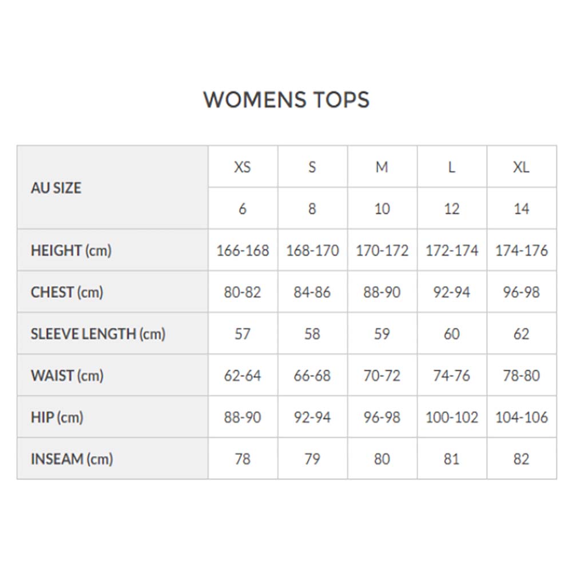Select the HEIGHT (cm) row label
This screenshot has width=572, height=572.
click(x=71, y=251)
